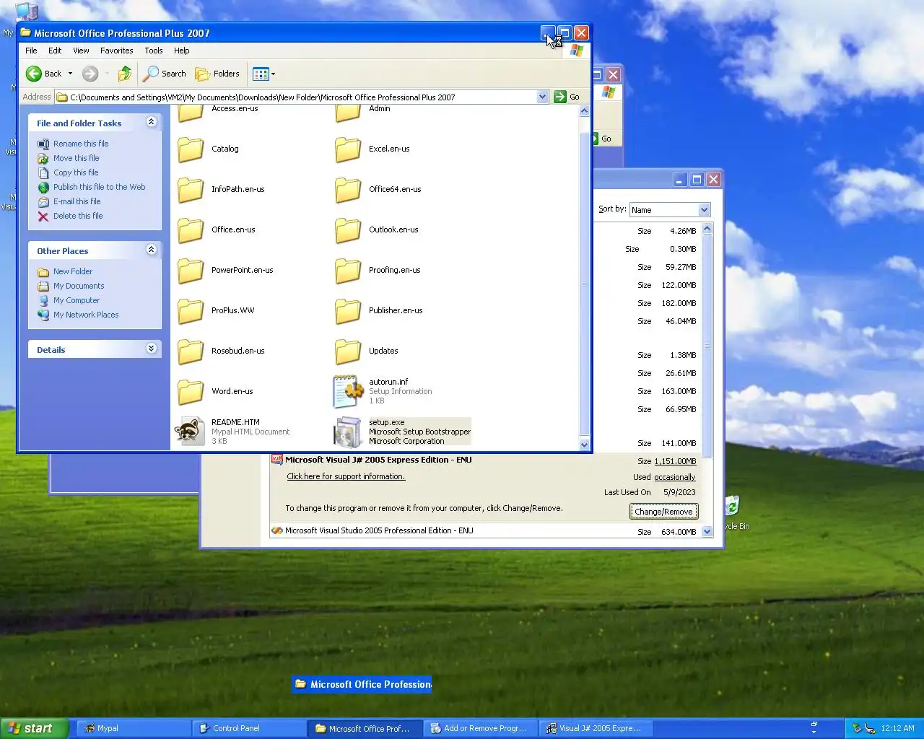
Task: Click E-mail this file
Action: 77,201
